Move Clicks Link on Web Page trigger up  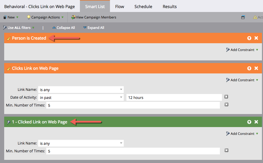tap(249, 68)
